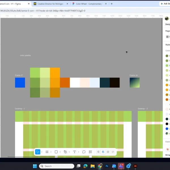The width and height of the screenshot is (170, 170).
Task: Select the Frame 17 label
Action: 19,75
